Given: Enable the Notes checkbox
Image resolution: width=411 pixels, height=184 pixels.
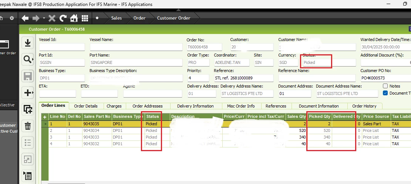Looking at the screenshot, I should 385,86.
